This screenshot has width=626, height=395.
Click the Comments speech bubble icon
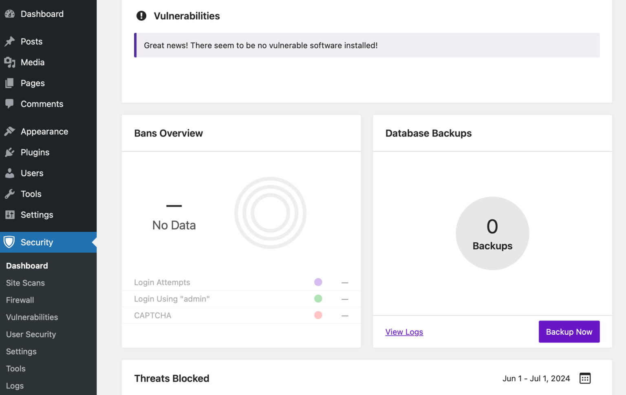click(x=10, y=104)
